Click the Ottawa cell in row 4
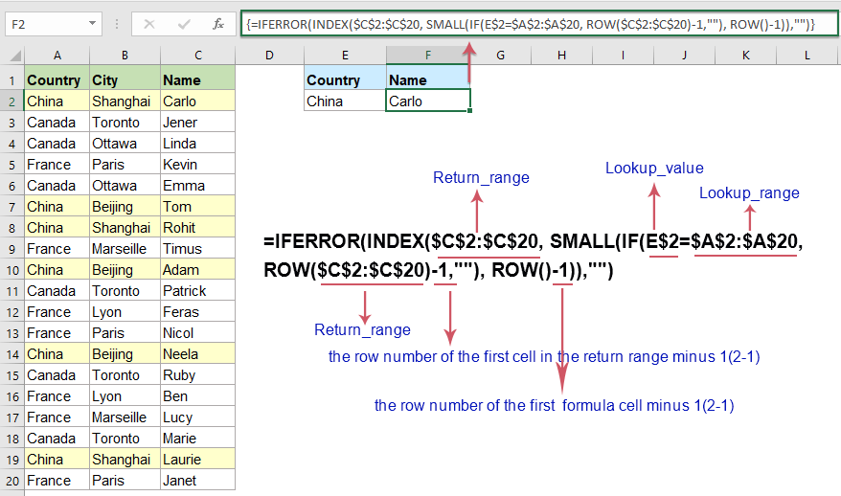 coord(125,144)
